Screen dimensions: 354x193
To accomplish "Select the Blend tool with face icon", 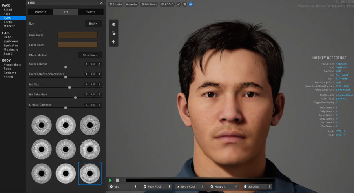I will point(113,25).
